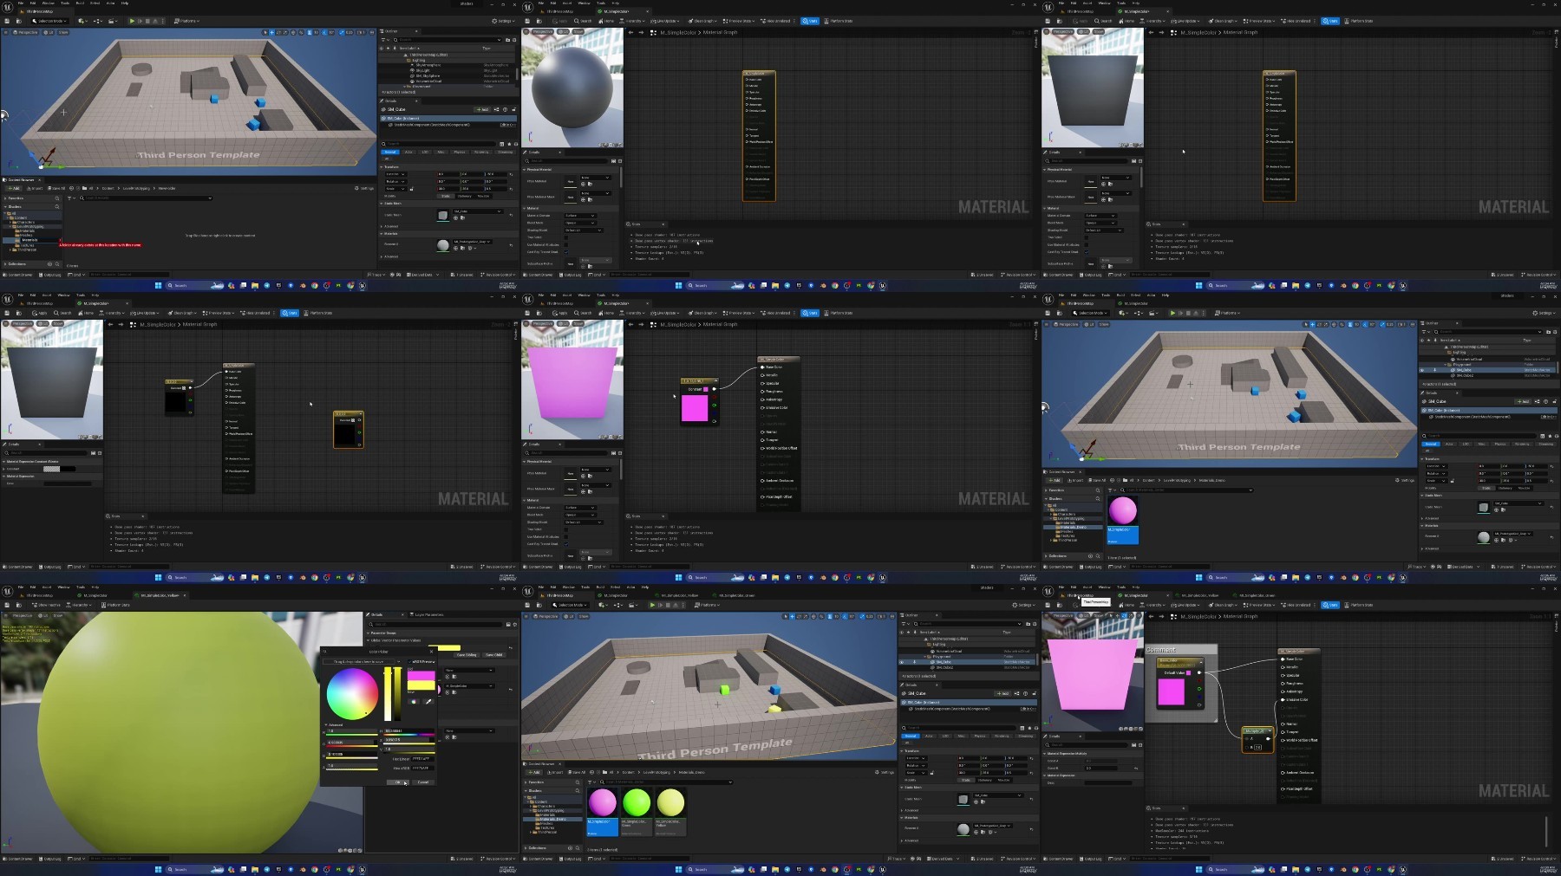Collapse Transform section in top-left Details panel
The width and height of the screenshot is (1561, 876).
coord(382,166)
